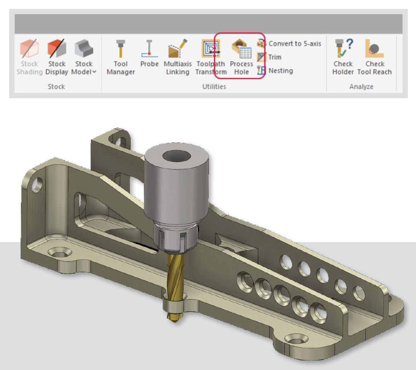Select the Probe utility
This screenshot has width=416, height=370.
point(150,53)
